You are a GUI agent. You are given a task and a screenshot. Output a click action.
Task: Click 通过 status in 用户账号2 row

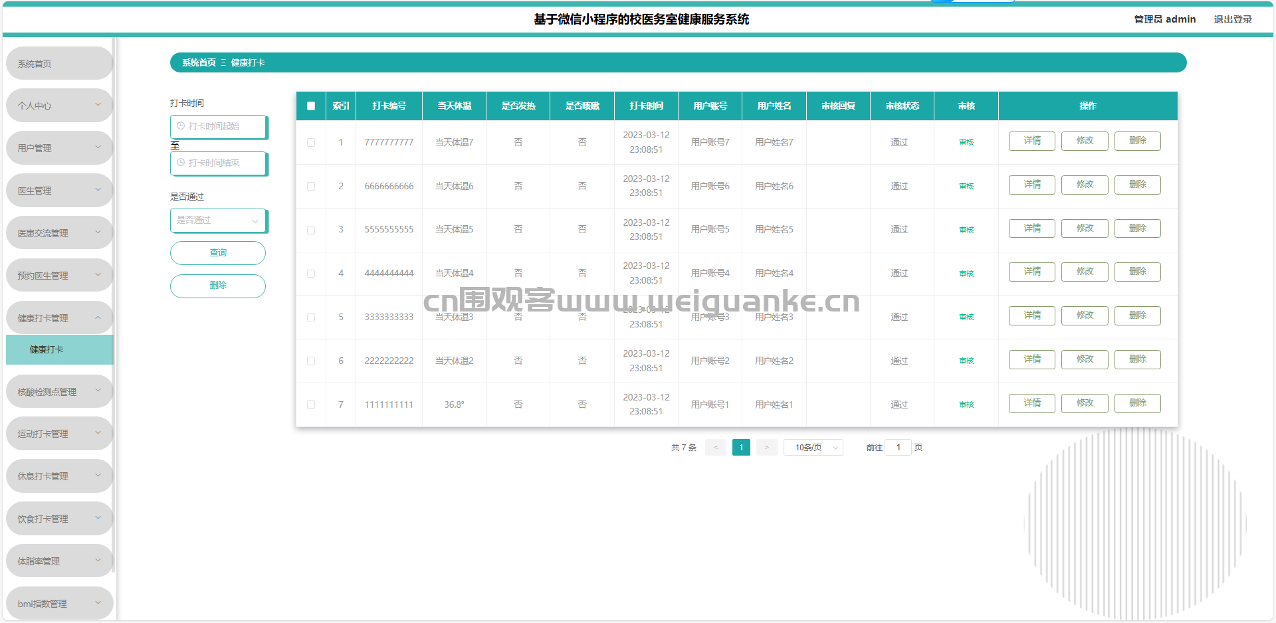(899, 361)
